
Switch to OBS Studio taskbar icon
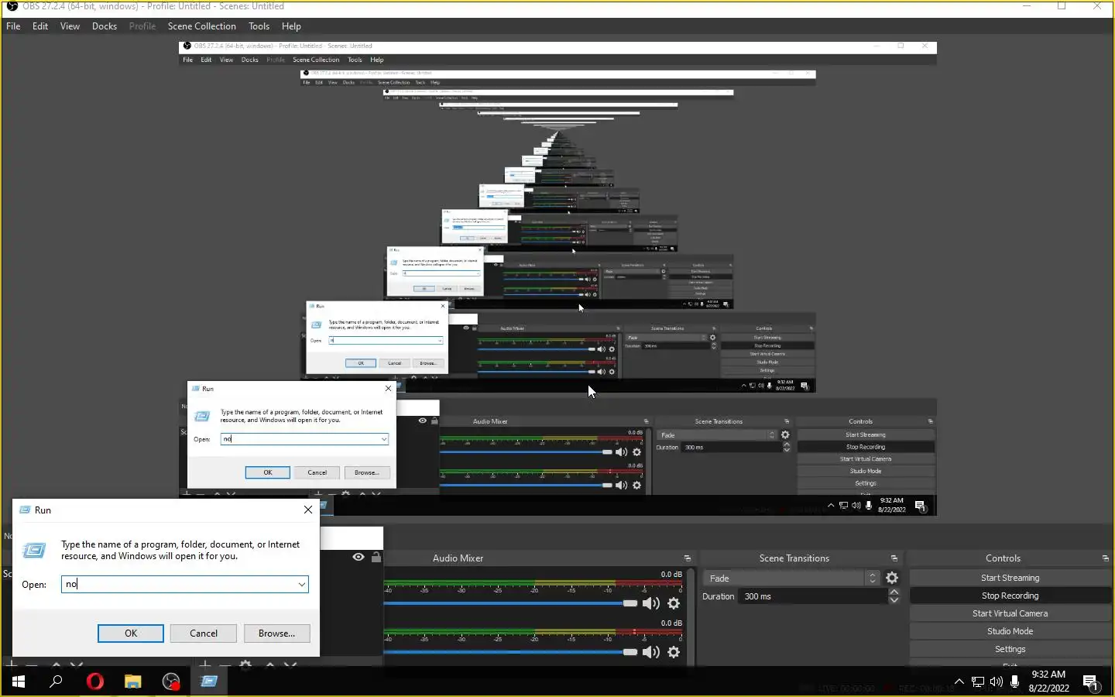click(171, 682)
